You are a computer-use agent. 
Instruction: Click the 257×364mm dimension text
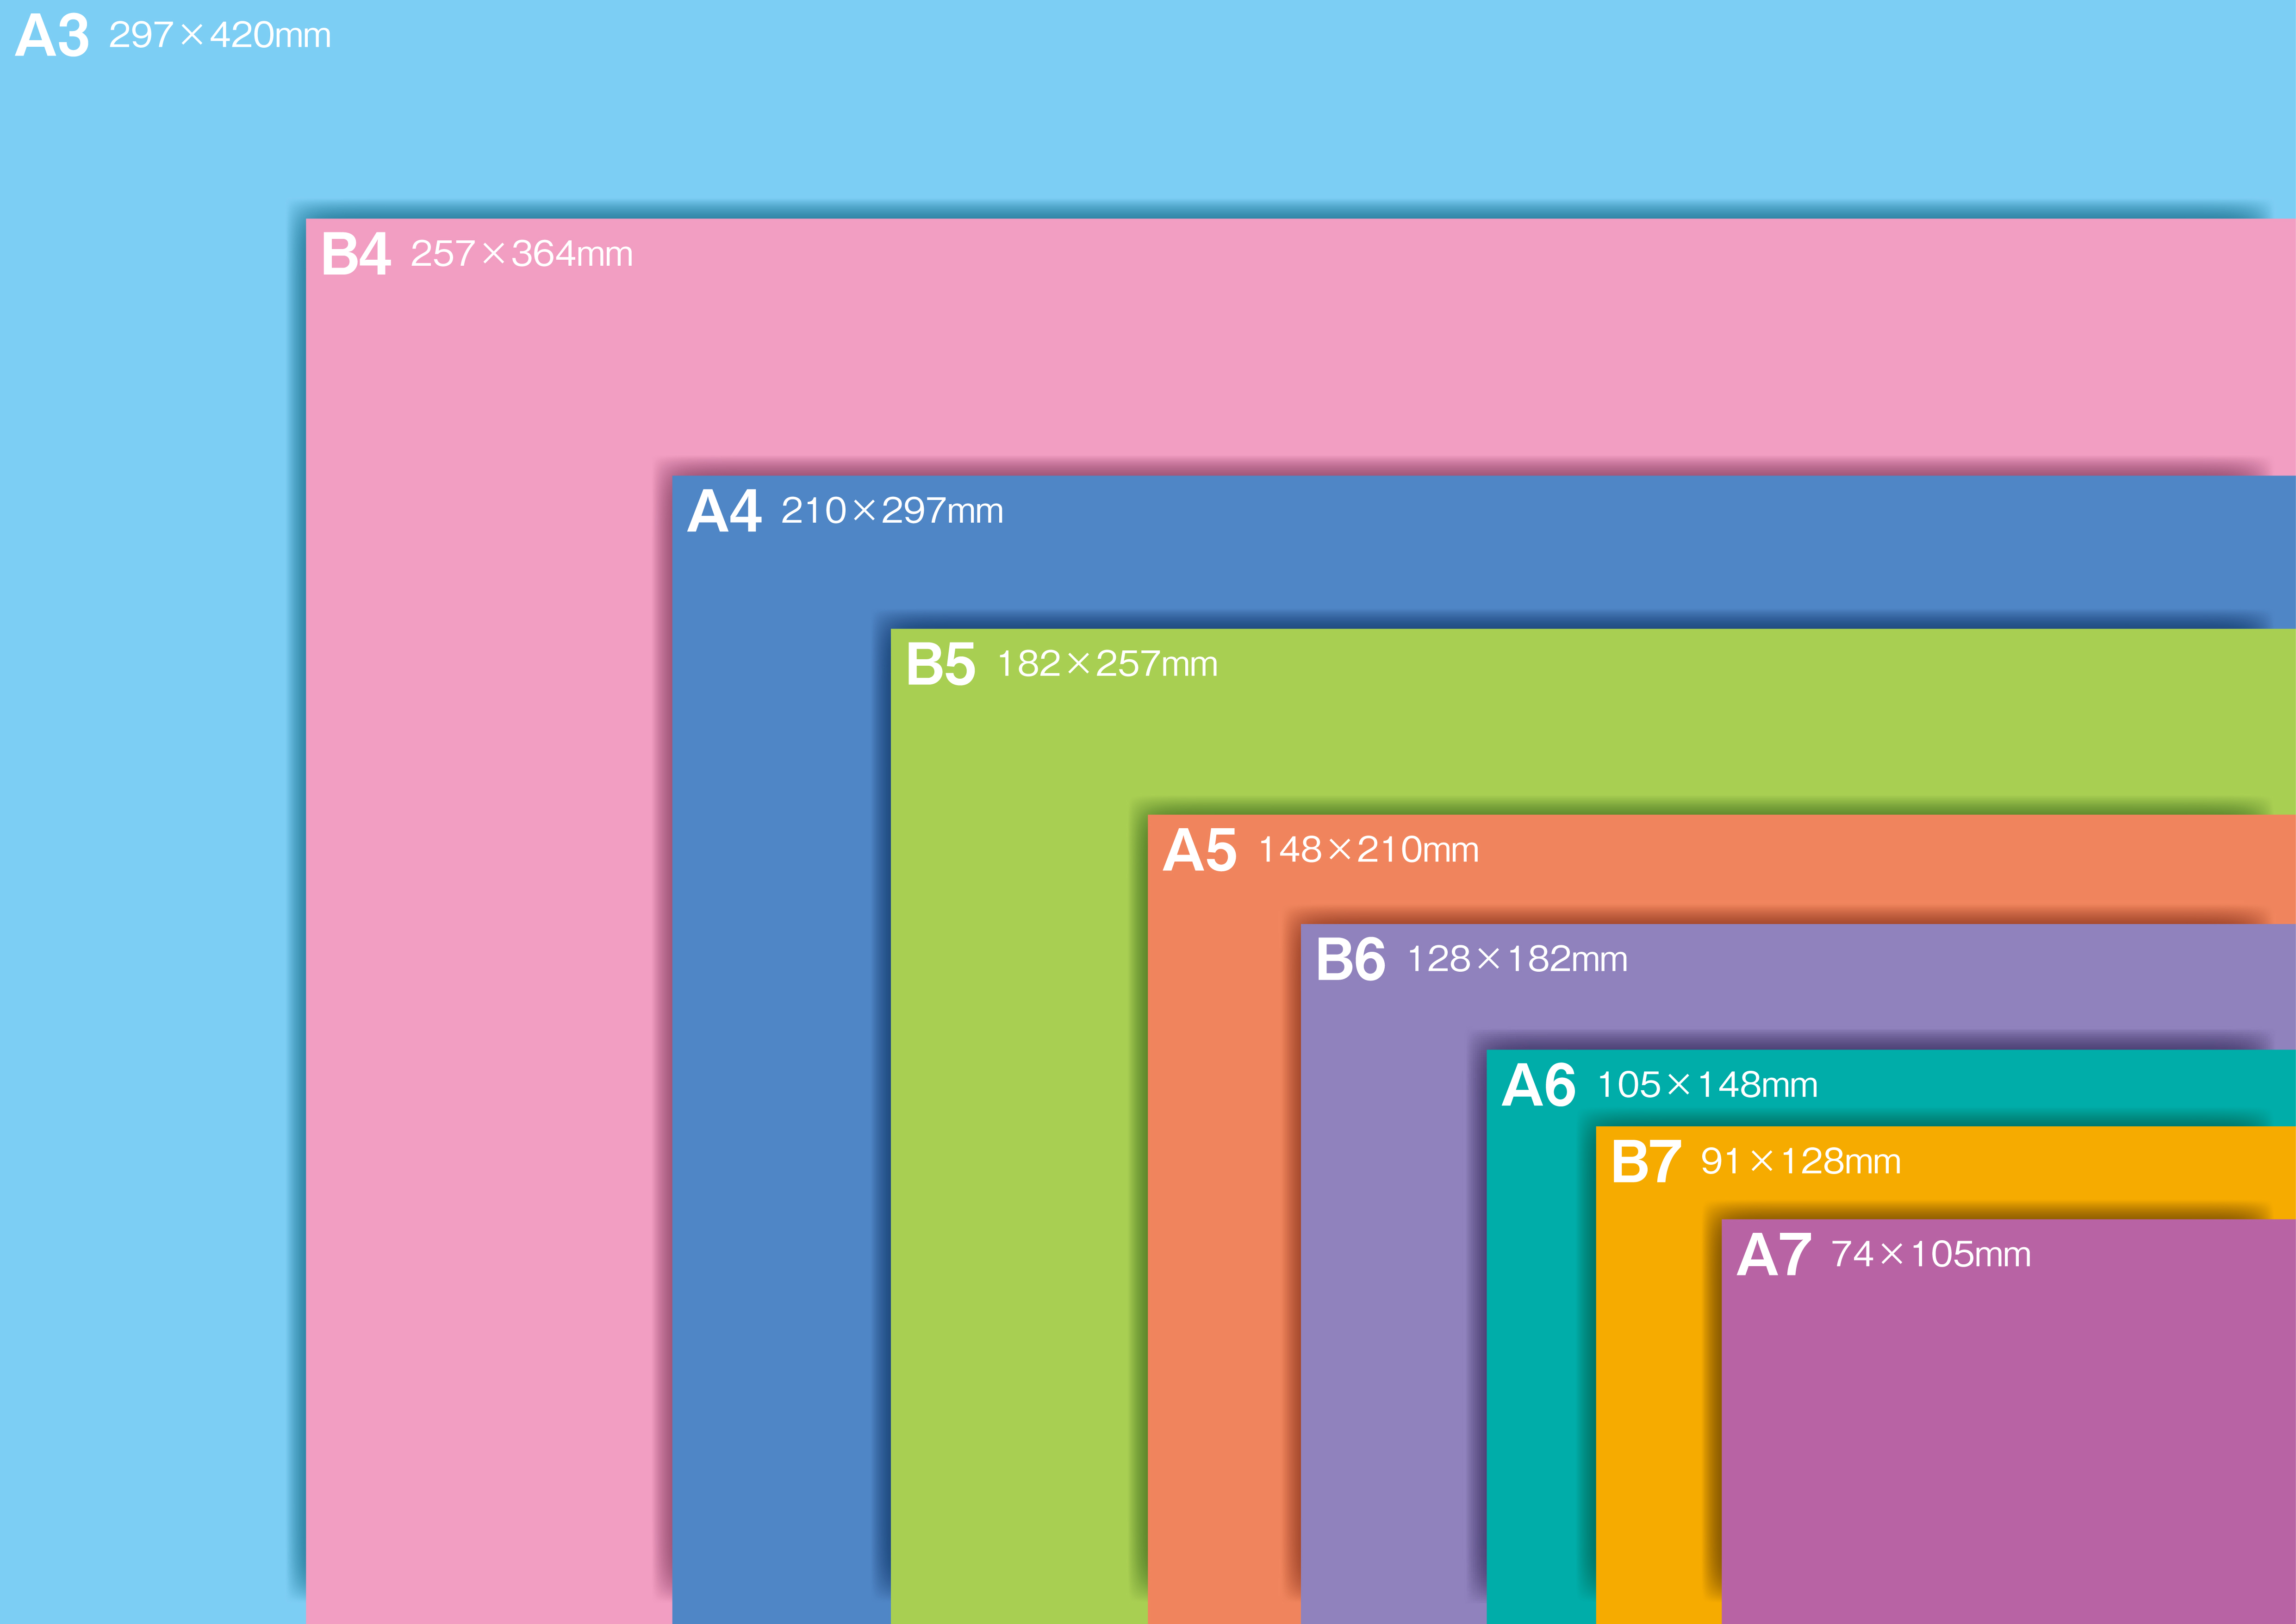522,254
